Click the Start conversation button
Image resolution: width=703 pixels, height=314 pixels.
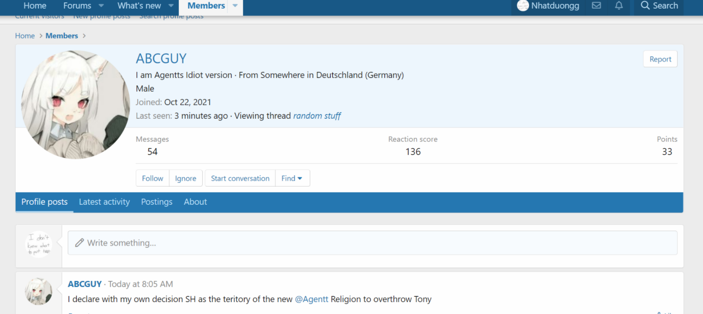point(240,178)
